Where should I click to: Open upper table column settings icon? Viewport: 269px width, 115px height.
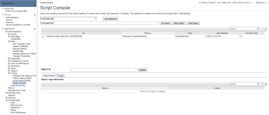coord(266,29)
